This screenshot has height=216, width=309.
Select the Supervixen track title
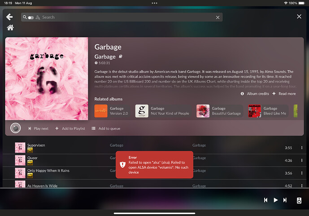tap(36, 145)
